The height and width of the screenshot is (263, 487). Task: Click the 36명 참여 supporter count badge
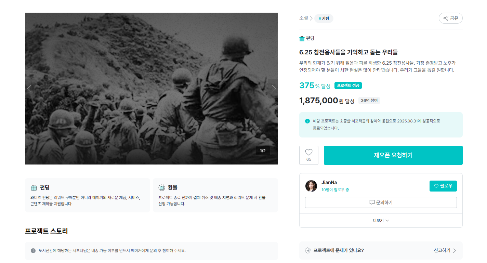pyautogui.click(x=369, y=101)
